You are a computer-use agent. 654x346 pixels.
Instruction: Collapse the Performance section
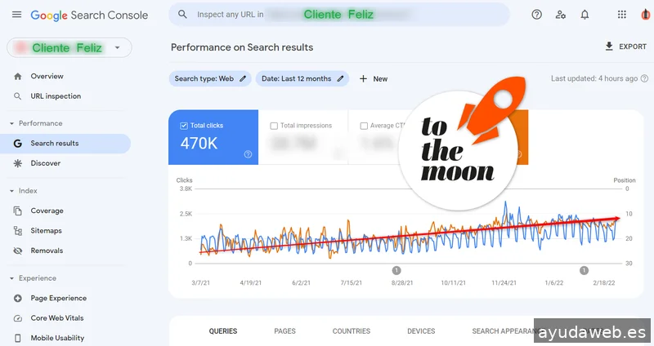coord(12,123)
